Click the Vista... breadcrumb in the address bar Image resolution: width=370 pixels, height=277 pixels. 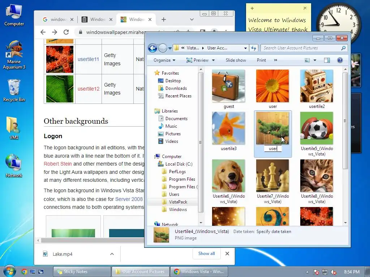coord(193,48)
